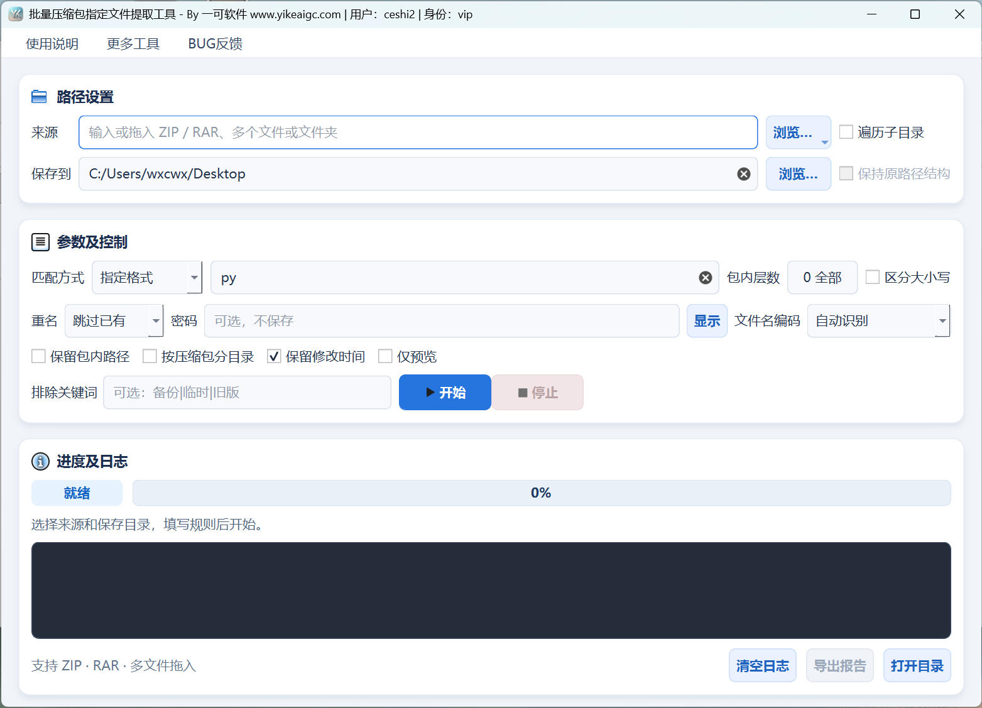The image size is (982, 708).
Task: Click the dark log output area
Action: tap(491, 591)
